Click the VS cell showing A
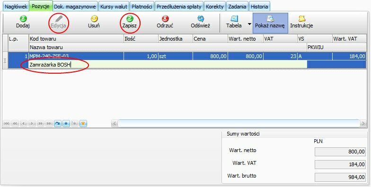 point(315,56)
